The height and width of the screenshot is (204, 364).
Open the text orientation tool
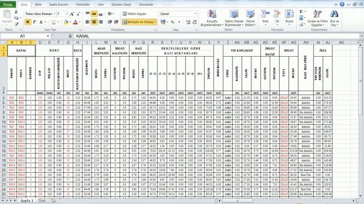point(110,14)
